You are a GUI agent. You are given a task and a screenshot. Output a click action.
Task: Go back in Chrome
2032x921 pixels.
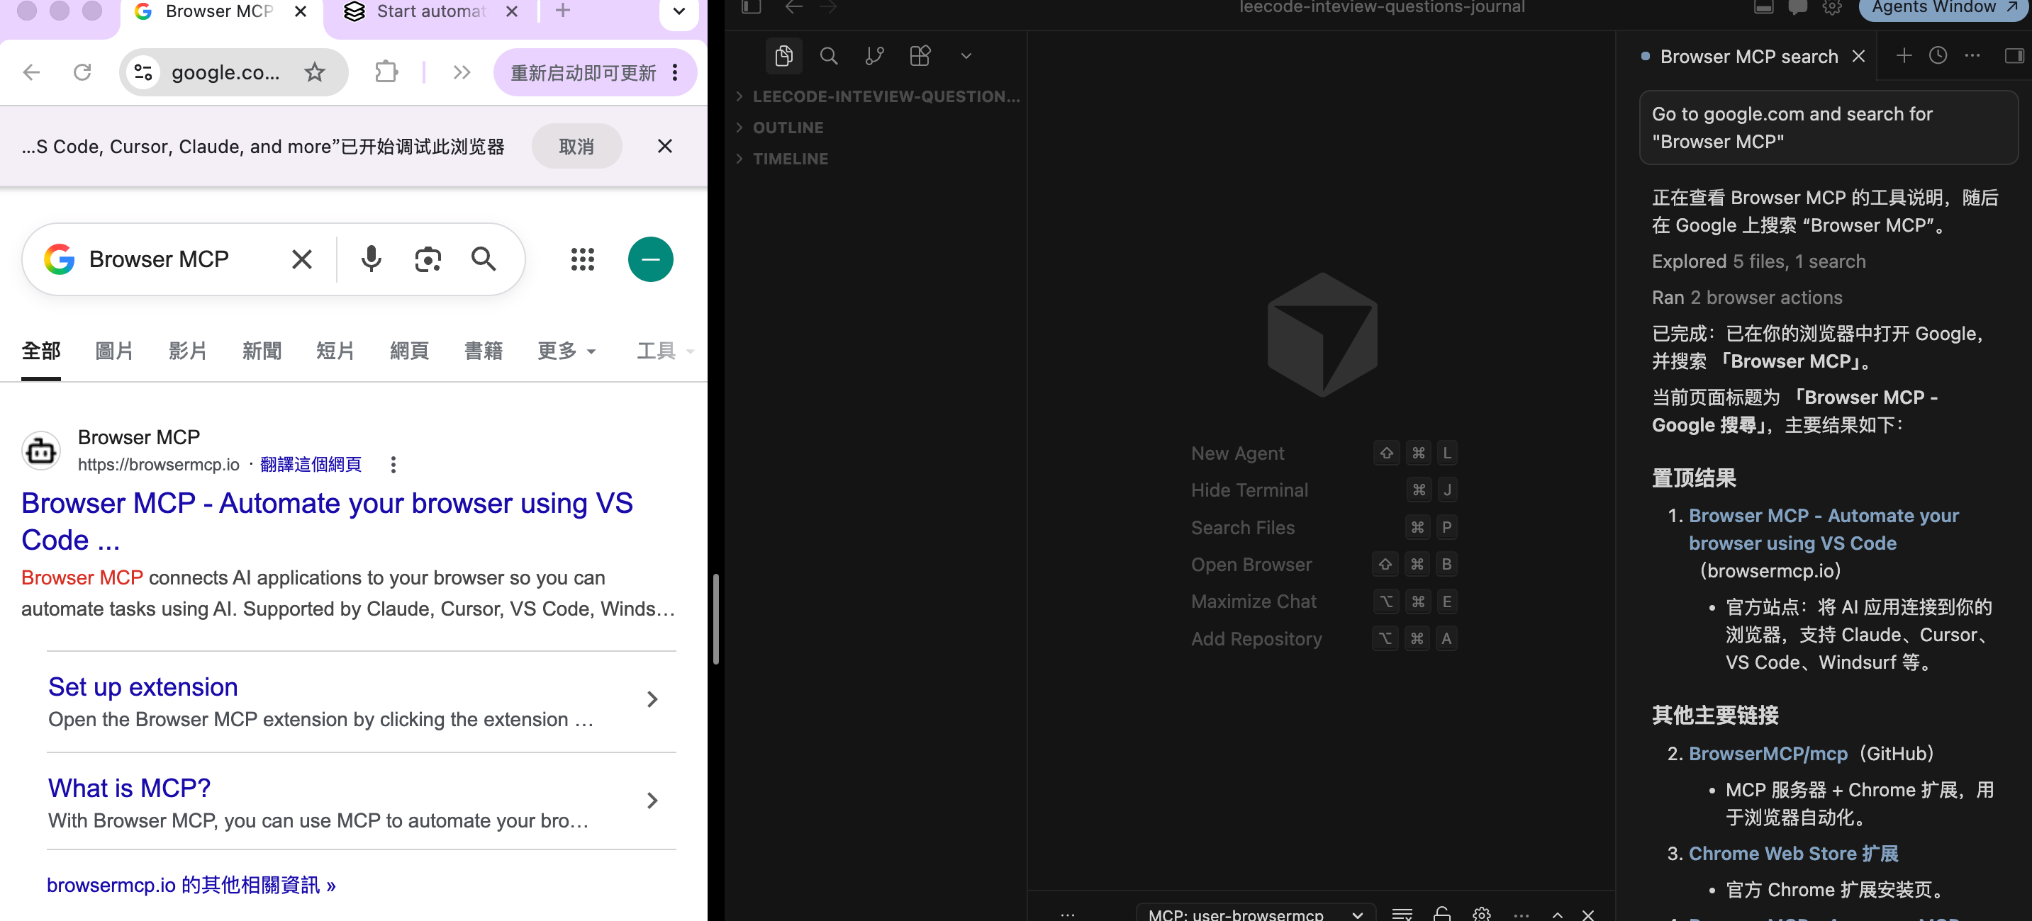tap(32, 72)
